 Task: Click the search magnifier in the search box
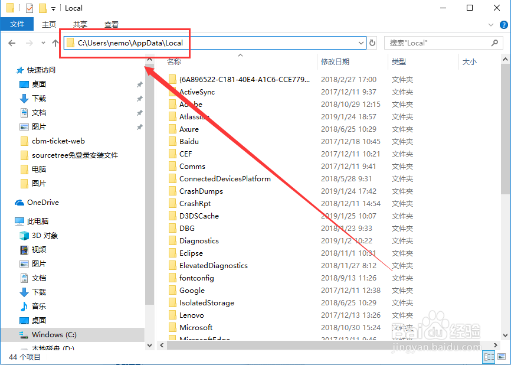[x=494, y=43]
